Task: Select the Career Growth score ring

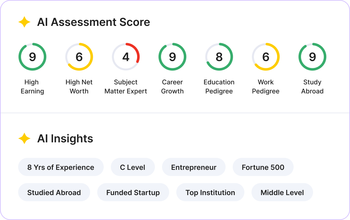Action: pyautogui.click(x=172, y=57)
